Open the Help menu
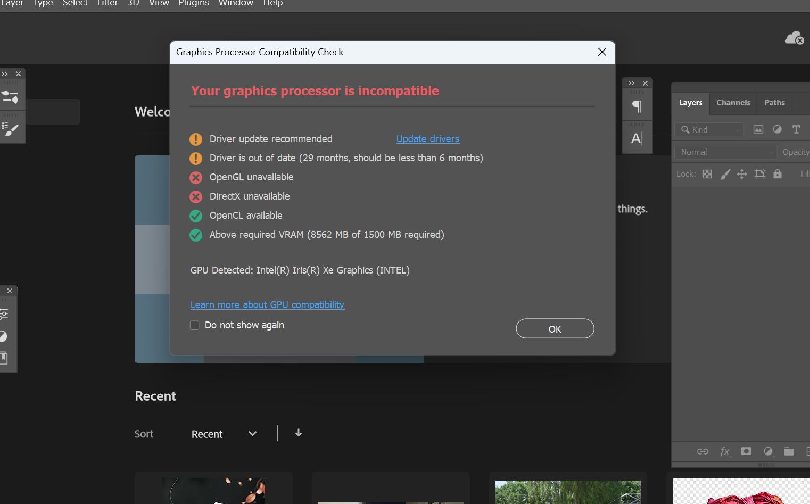 [x=273, y=3]
